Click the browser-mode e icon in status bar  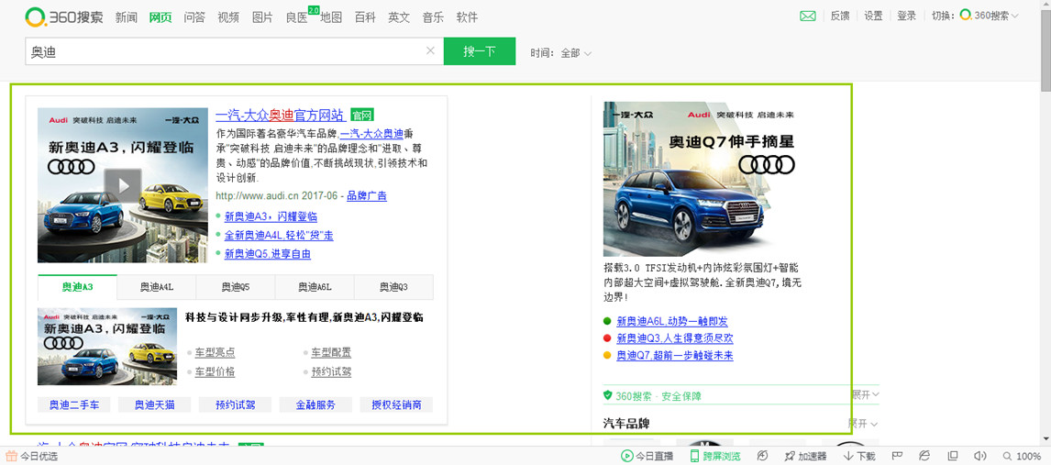(x=925, y=457)
